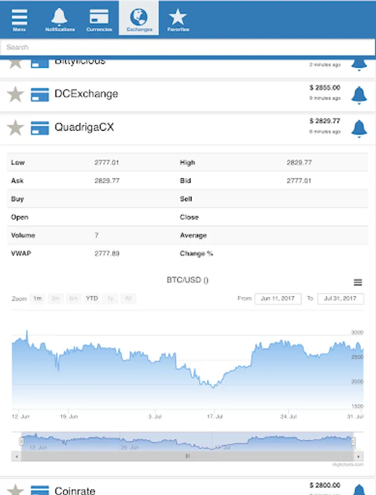The width and height of the screenshot is (376, 495).
Task: Set chart zoom to YTD
Action: [x=92, y=298]
